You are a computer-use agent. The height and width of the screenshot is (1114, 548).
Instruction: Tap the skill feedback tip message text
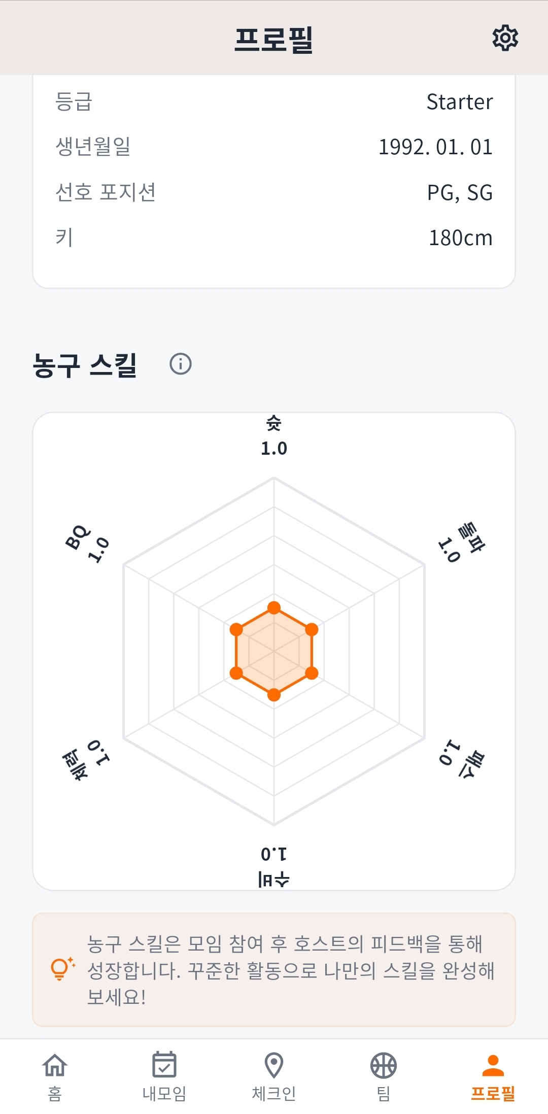click(290, 970)
